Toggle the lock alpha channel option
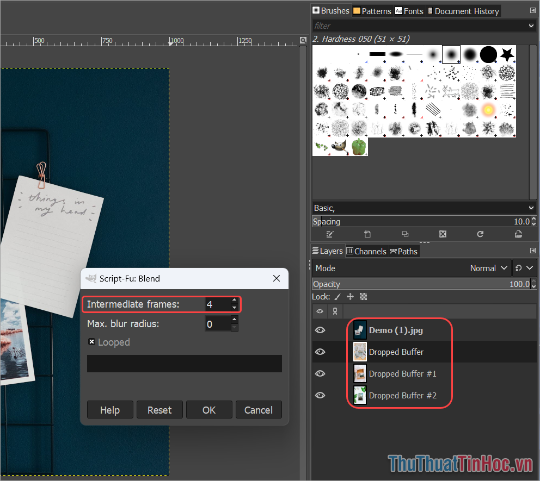540x481 pixels. pyautogui.click(x=363, y=297)
